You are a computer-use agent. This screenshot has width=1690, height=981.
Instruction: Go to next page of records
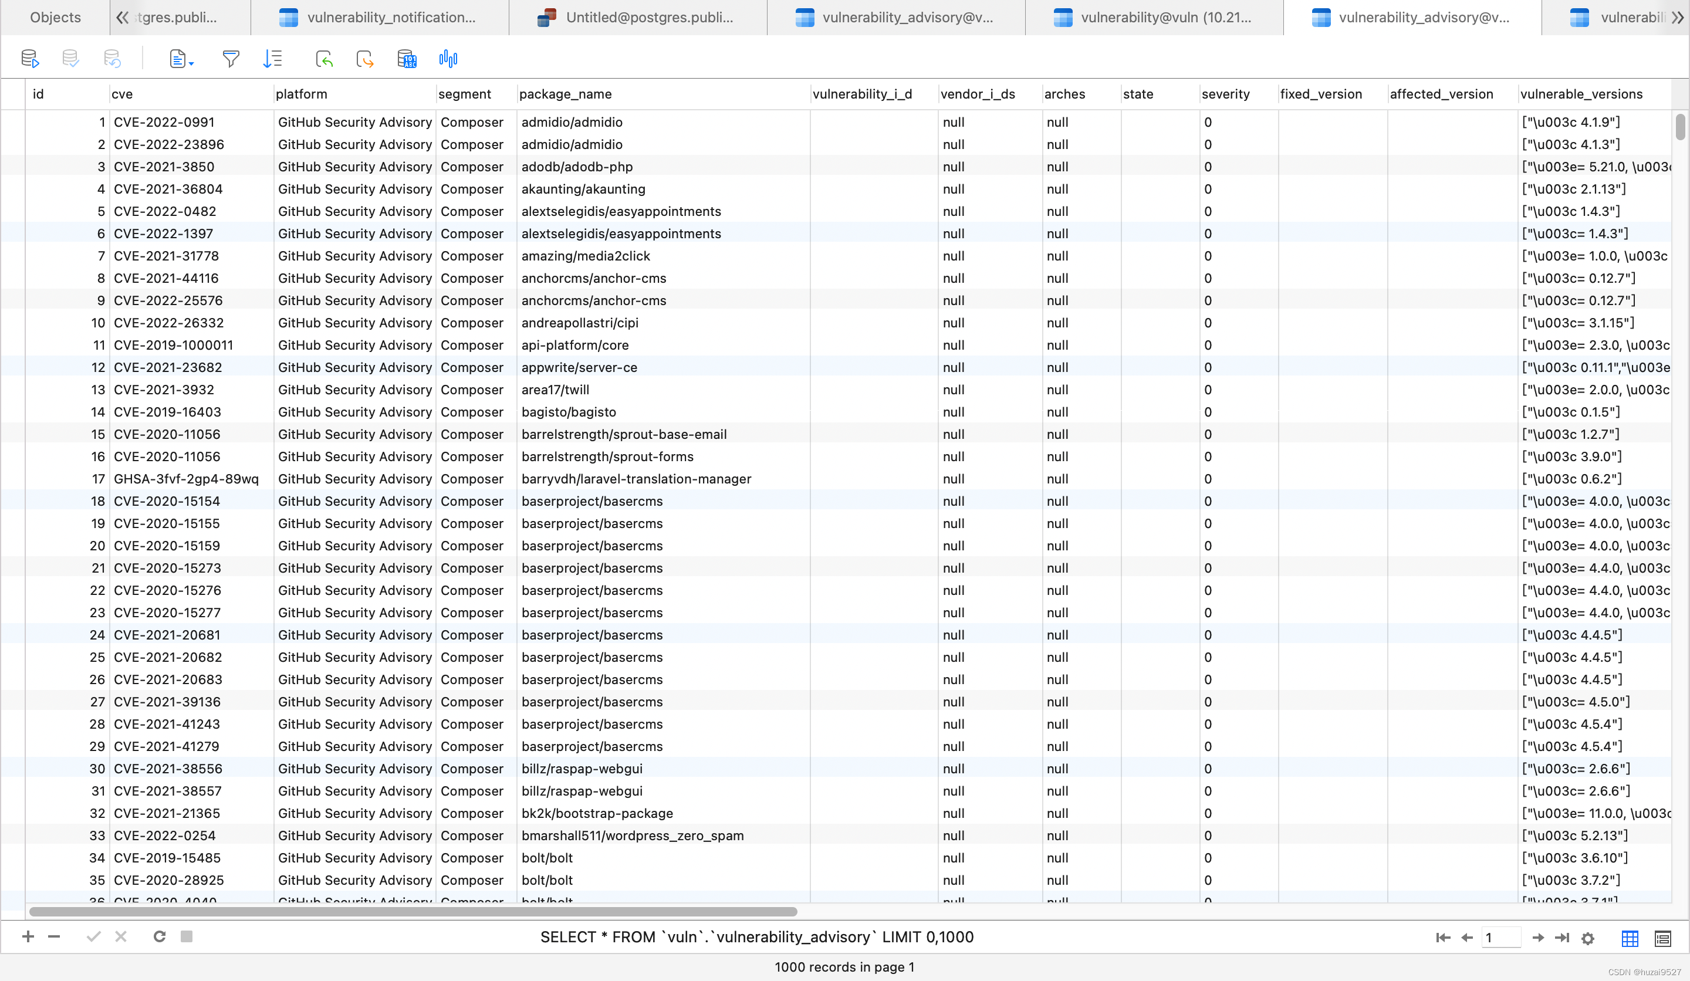tap(1539, 938)
